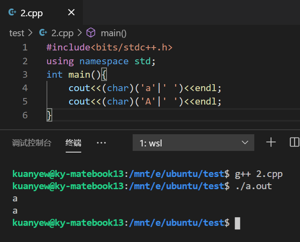Click the 'test' folder breadcrumb

pos(17,33)
